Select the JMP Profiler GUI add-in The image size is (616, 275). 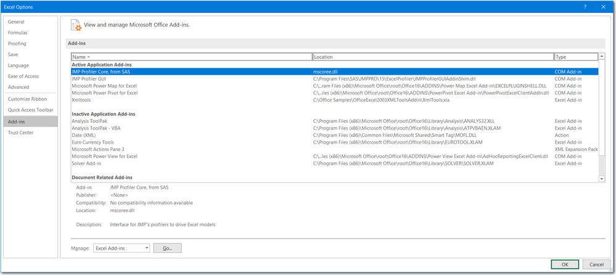click(335, 78)
